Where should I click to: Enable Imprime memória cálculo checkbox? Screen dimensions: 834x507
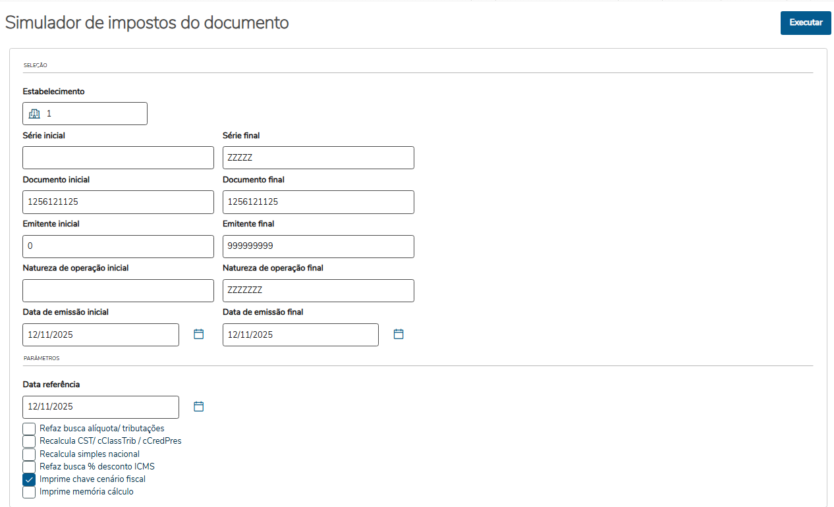(x=29, y=492)
